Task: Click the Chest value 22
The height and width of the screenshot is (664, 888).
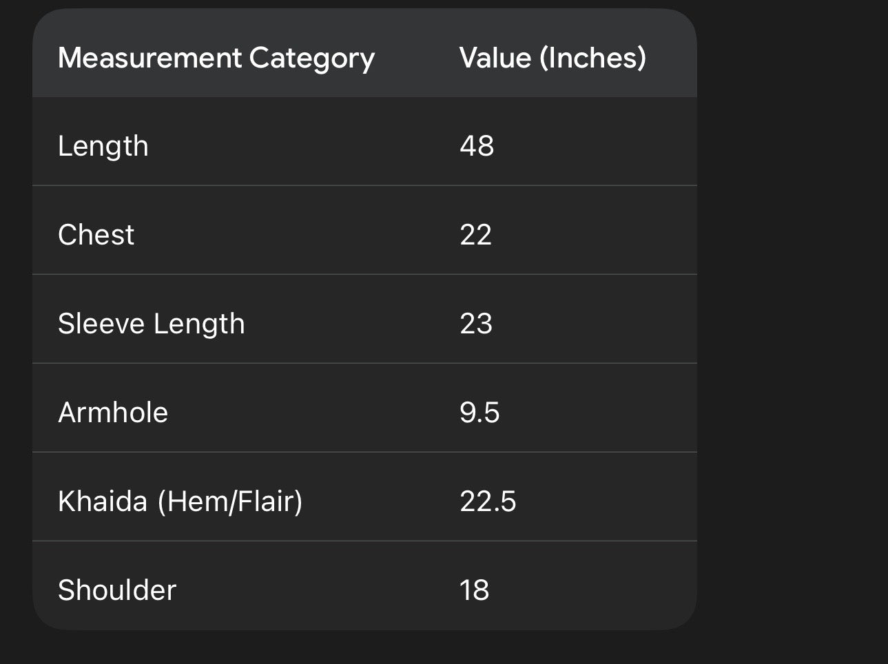Action: pos(476,235)
